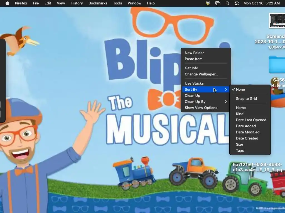Expand the Clean Up By submenu arrow

click(x=226, y=102)
